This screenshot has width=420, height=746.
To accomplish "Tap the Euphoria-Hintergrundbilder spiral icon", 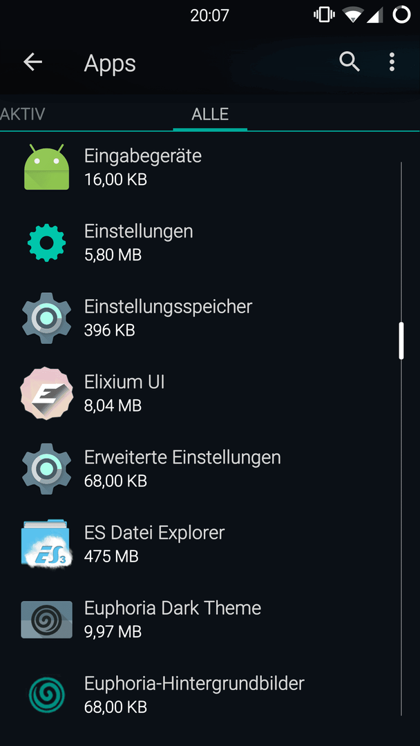I will [46, 694].
